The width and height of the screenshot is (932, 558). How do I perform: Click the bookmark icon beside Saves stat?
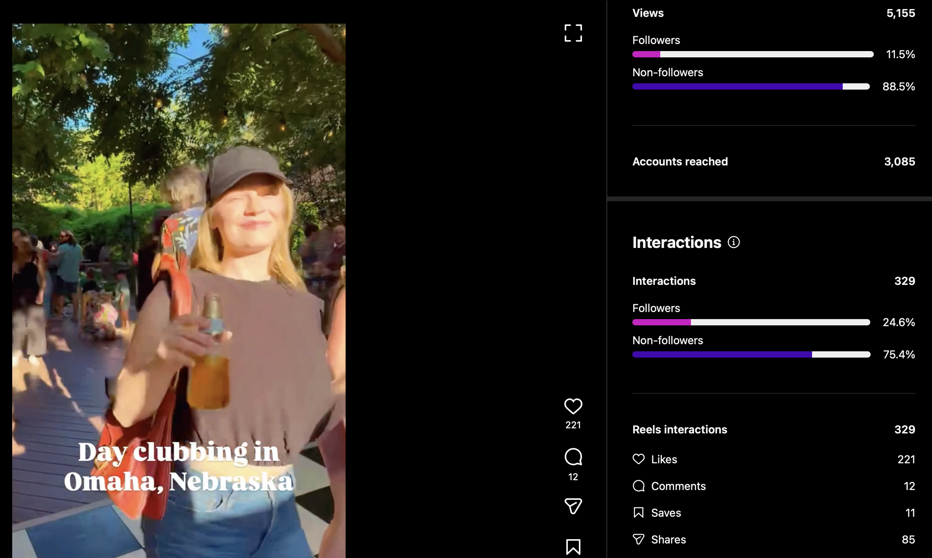click(639, 513)
